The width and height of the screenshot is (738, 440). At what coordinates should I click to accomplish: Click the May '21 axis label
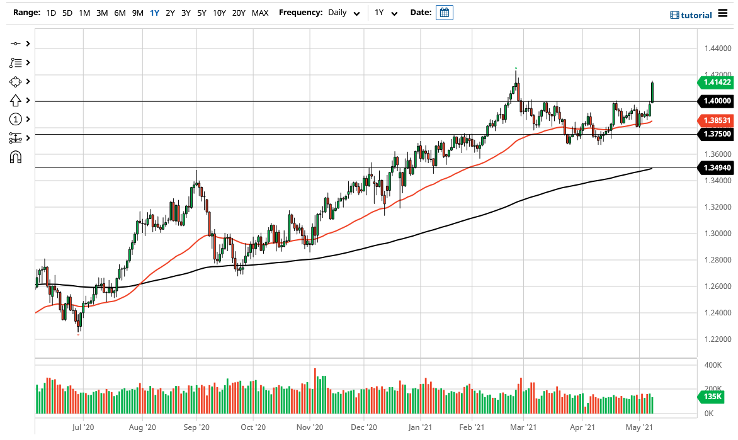pyautogui.click(x=639, y=427)
